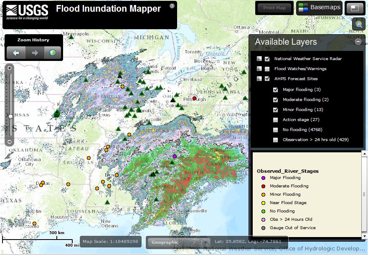The width and height of the screenshot is (368, 255).
Task: Click the yellow Near Flood Stage swatch
Action: coord(263,203)
